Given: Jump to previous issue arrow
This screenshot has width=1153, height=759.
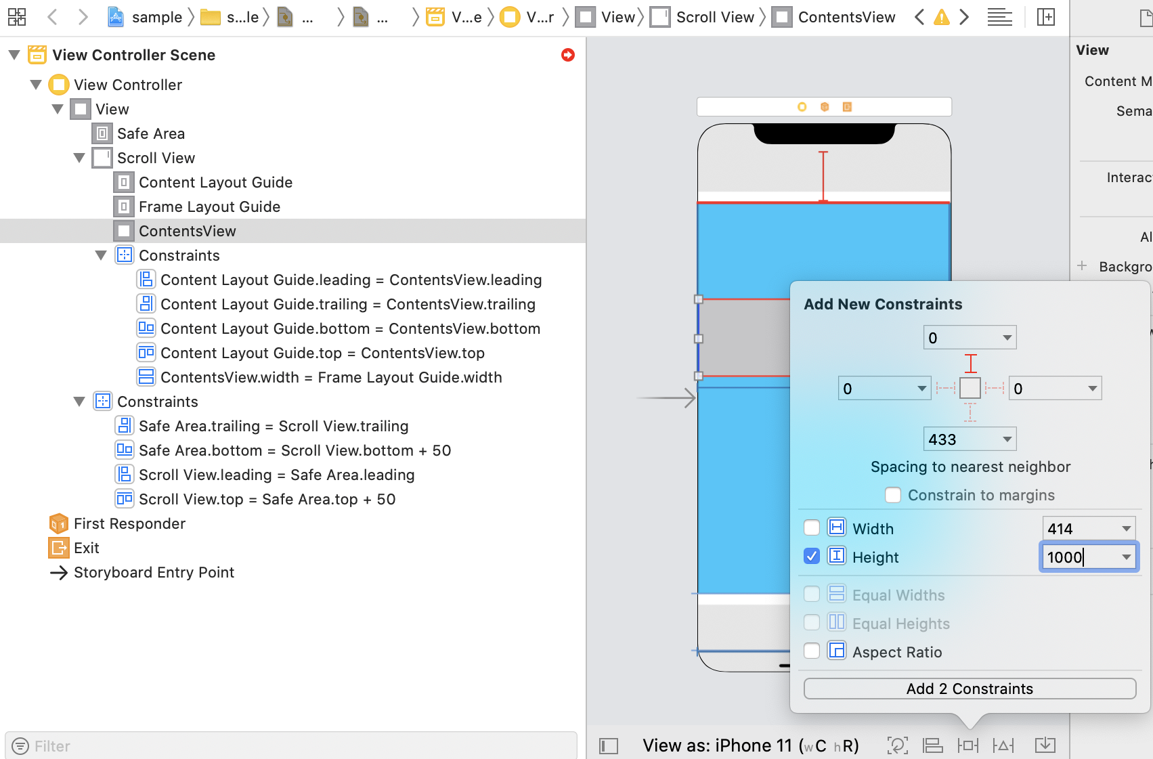Looking at the screenshot, I should [919, 17].
